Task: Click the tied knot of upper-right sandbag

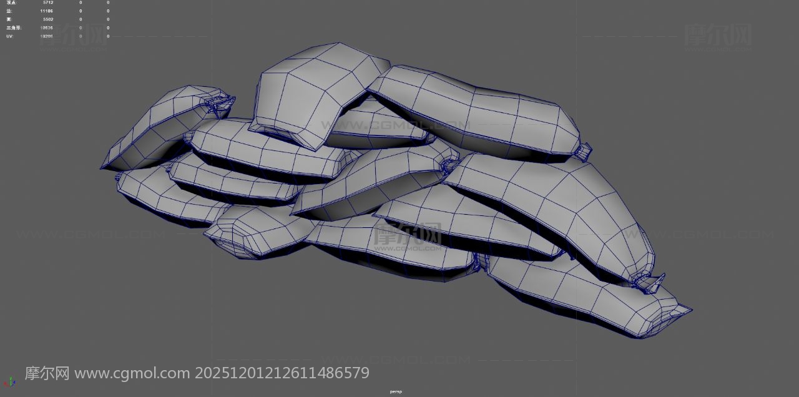Action: [584, 150]
